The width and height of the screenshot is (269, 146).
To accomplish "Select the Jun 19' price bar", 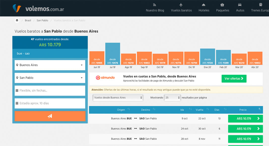I will coord(97,58).
